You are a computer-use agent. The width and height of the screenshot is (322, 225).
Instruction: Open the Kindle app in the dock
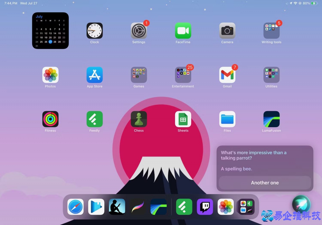coord(117,207)
